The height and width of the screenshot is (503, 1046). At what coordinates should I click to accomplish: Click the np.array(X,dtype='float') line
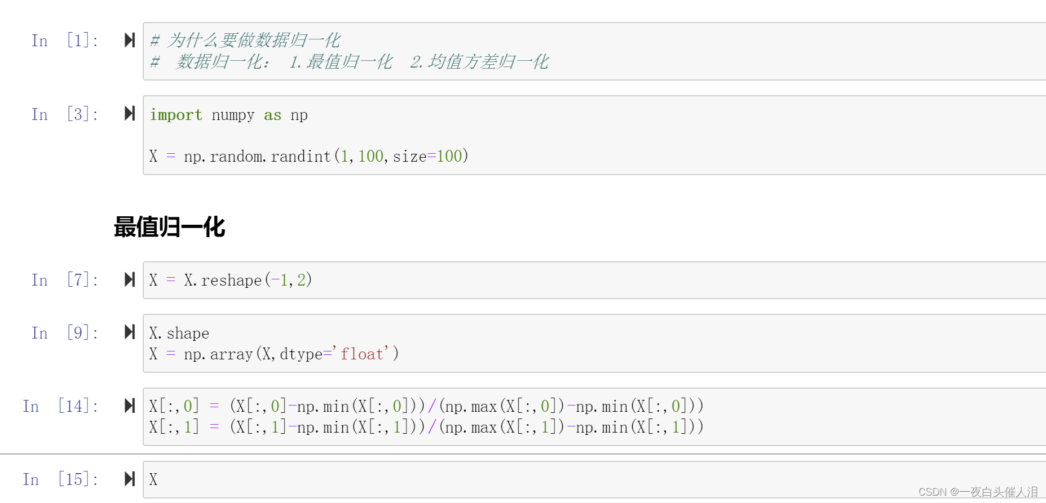tap(274, 354)
